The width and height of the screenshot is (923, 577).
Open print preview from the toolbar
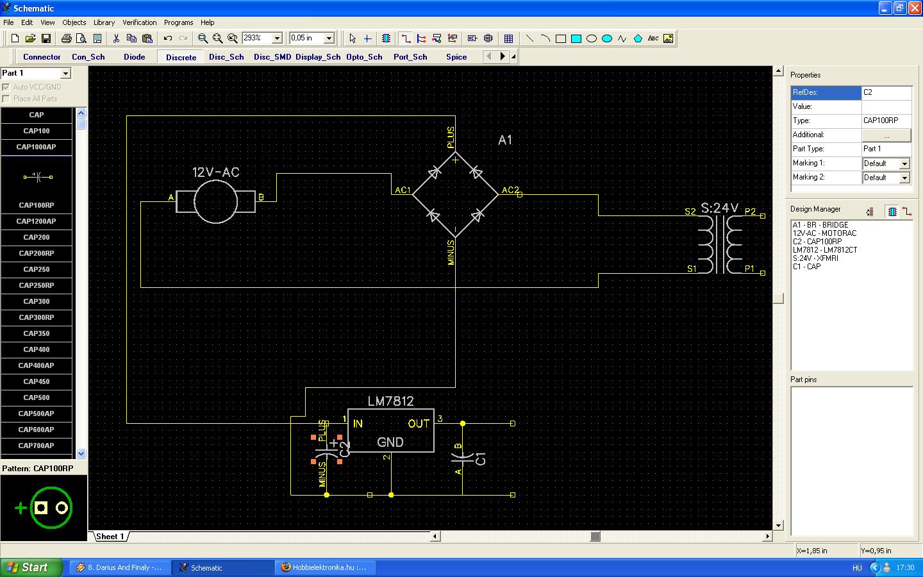click(81, 38)
